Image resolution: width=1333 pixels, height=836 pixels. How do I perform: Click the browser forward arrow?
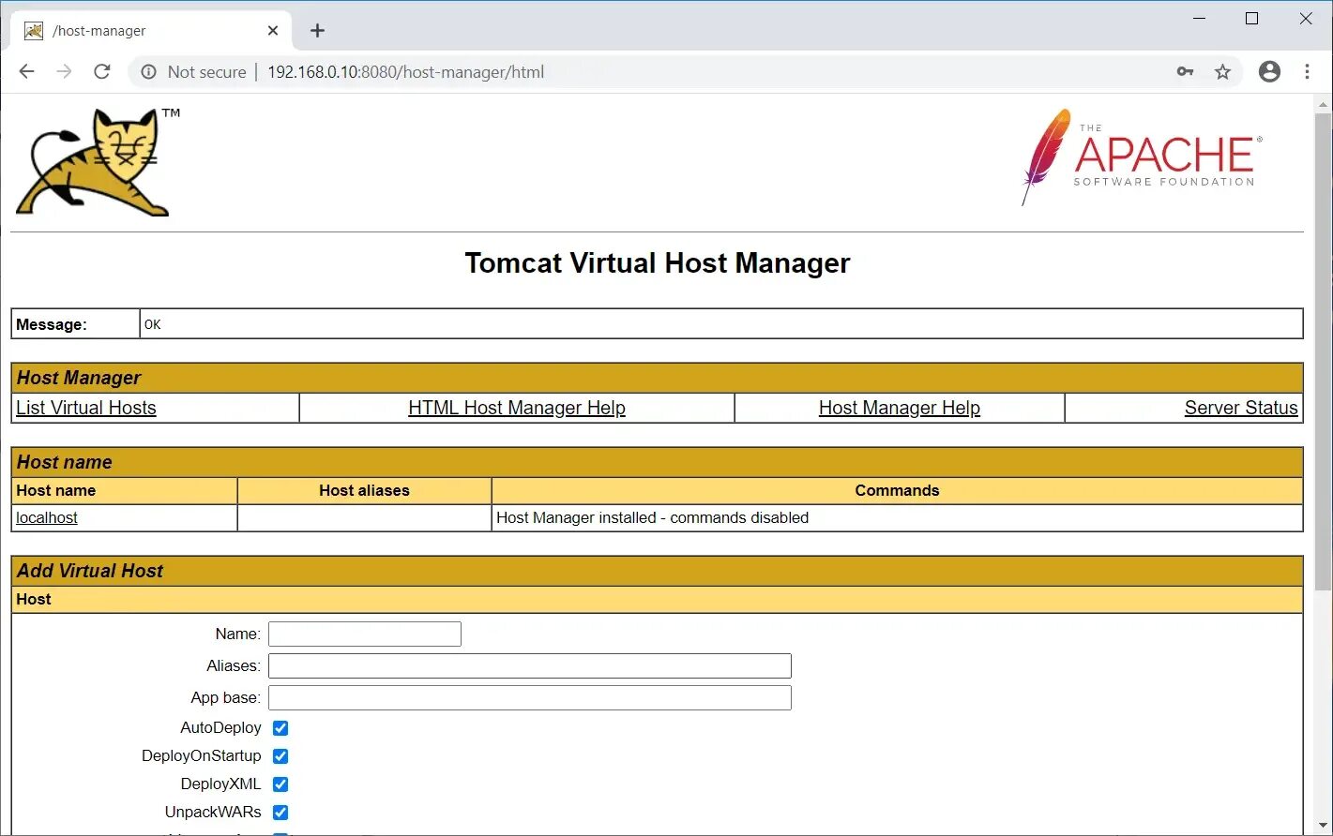pyautogui.click(x=64, y=72)
